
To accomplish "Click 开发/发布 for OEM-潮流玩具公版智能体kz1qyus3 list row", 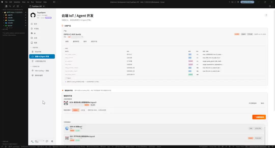I will tap(258, 138).
